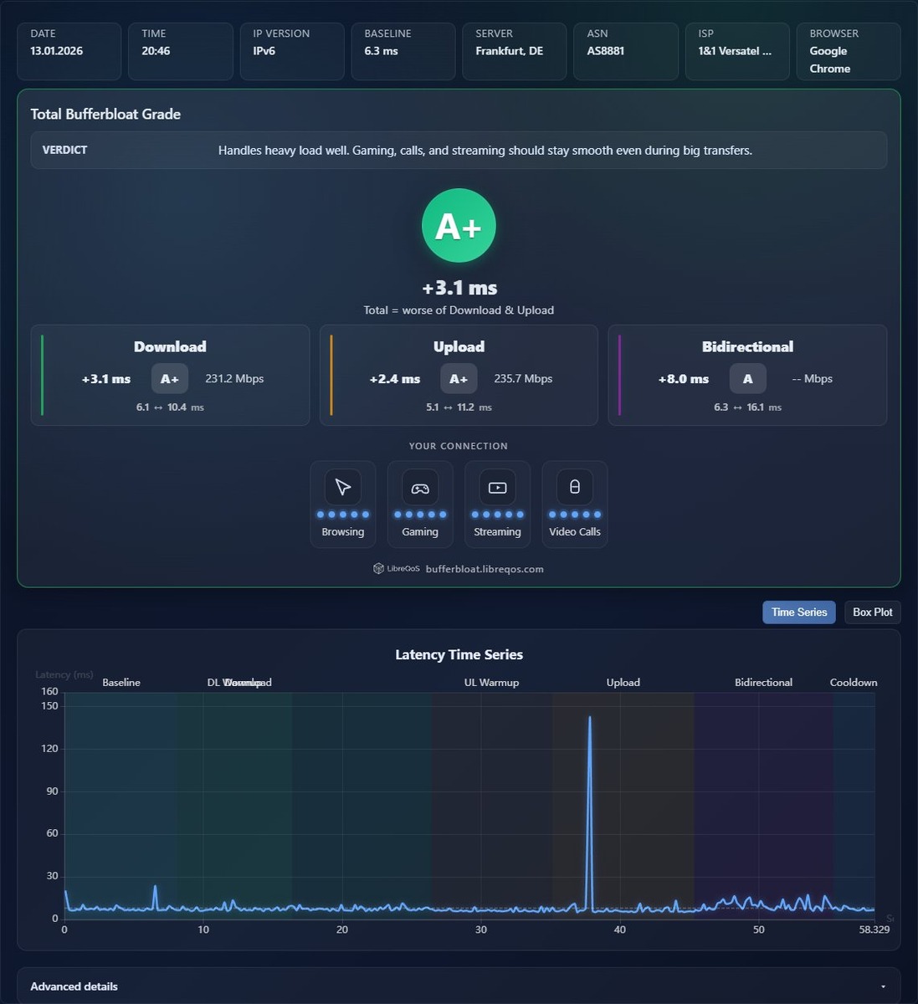Image resolution: width=918 pixels, height=1004 pixels.
Task: Open the bufferbloat.libreqos.com link
Action: 485,569
